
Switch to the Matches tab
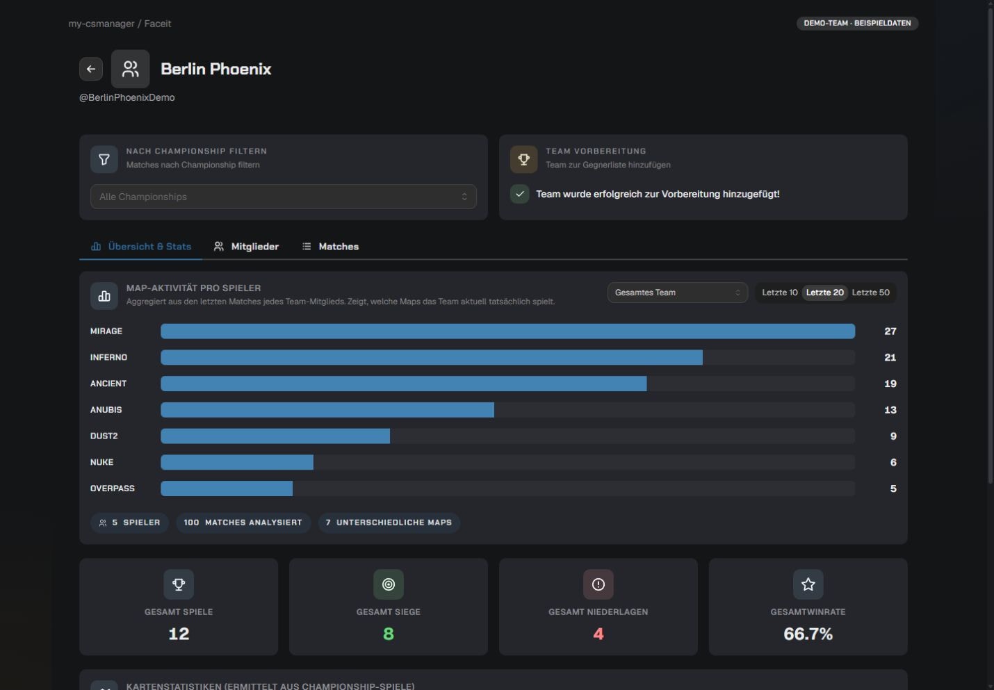coord(331,247)
